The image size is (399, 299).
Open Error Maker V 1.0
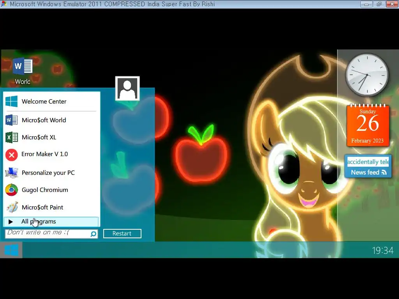52,154
